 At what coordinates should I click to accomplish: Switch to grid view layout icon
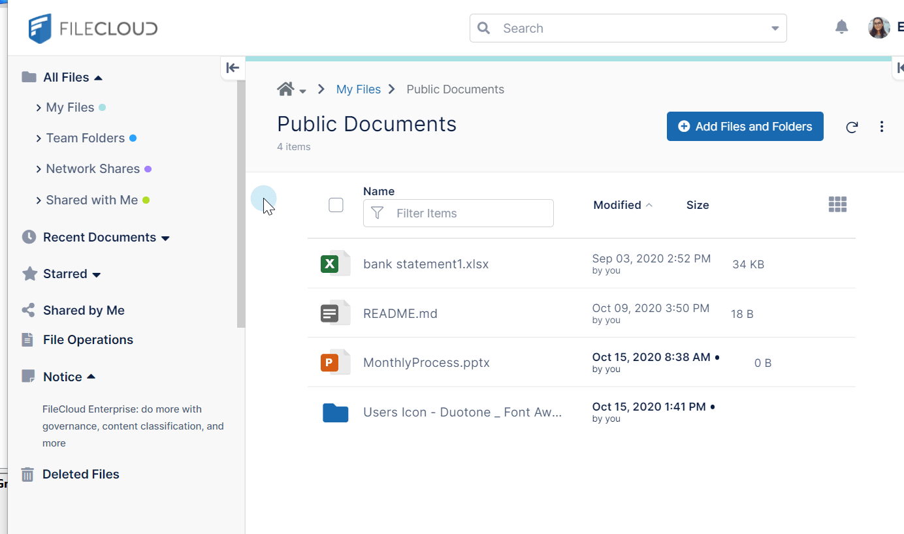(x=837, y=204)
